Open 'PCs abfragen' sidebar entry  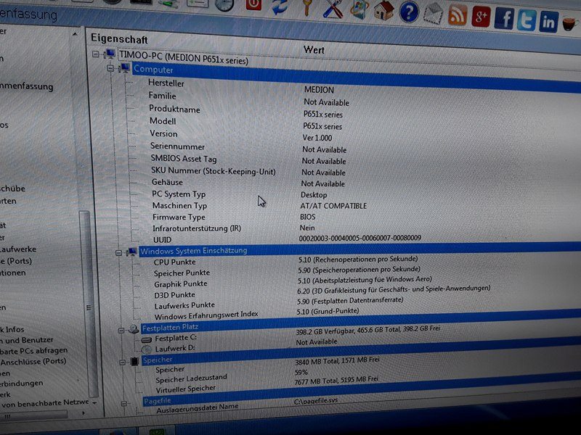pyautogui.click(x=34, y=350)
